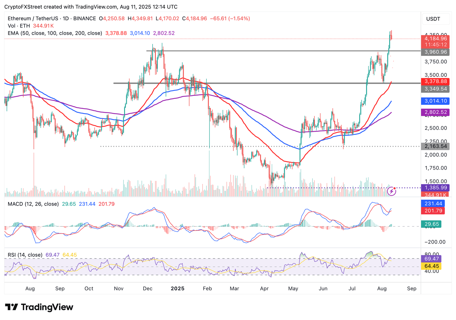Click the purple lightning bolt event icon
Screen dimensions: 456x320
click(392, 191)
